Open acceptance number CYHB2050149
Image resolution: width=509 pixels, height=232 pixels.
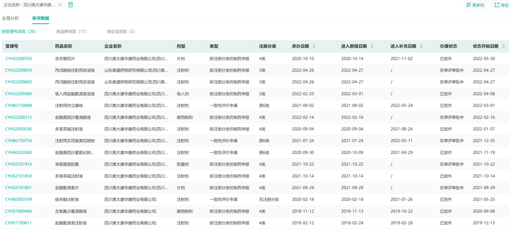coord(18,200)
